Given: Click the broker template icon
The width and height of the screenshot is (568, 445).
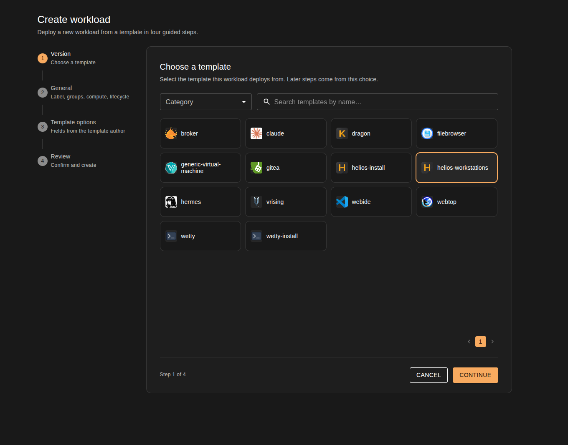Looking at the screenshot, I should pyautogui.click(x=171, y=133).
